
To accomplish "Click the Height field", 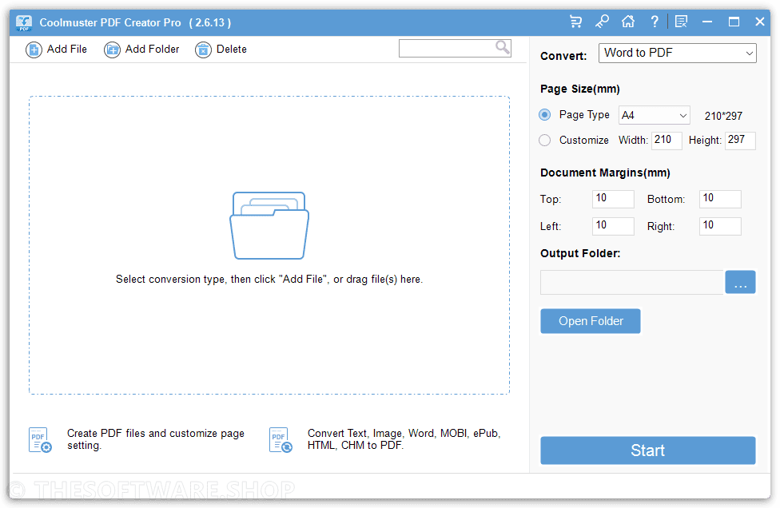I will pos(740,140).
